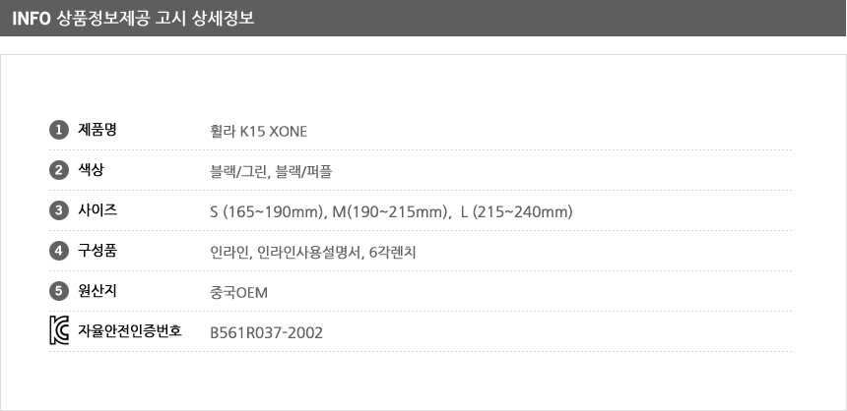Click the 자율안전인증번호 label
Screen dimensions: 847x411
click(130, 330)
